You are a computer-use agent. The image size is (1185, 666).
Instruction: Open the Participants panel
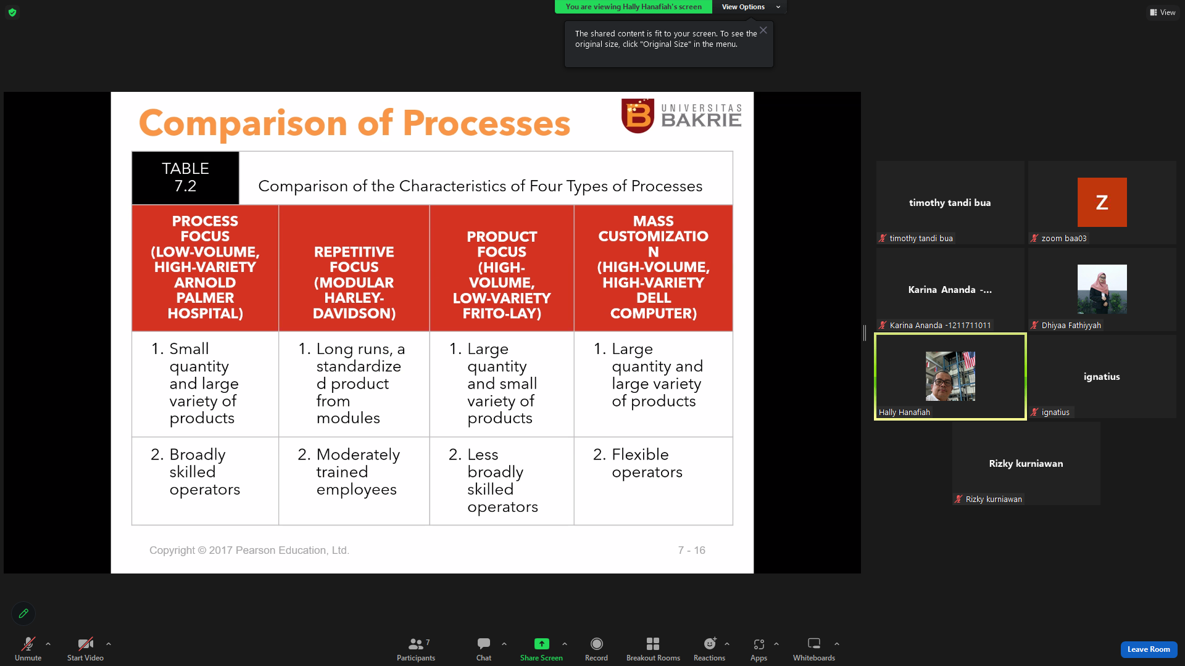[x=416, y=649]
